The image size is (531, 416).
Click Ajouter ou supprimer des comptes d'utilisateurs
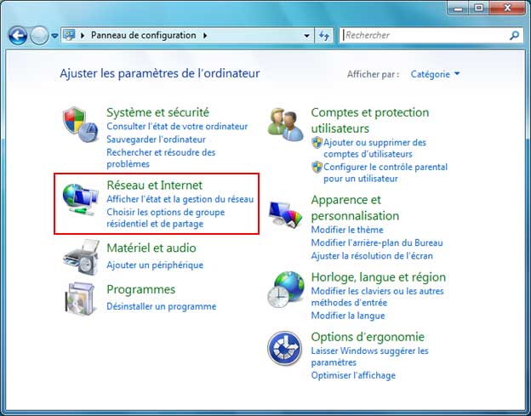tap(375, 148)
